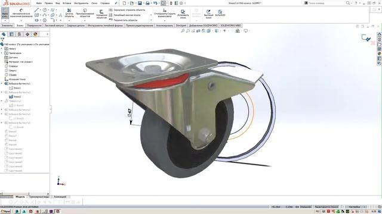Switch to the Анимация1 bottom tab

coord(60,197)
